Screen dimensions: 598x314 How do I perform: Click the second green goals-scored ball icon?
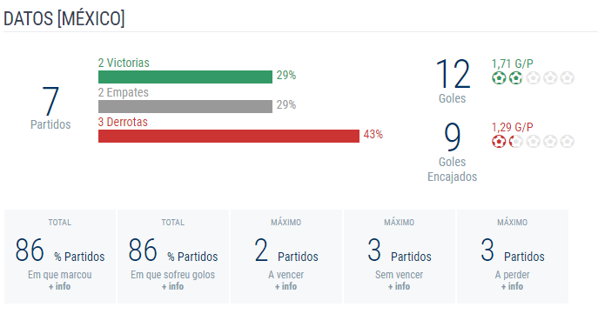[515, 78]
